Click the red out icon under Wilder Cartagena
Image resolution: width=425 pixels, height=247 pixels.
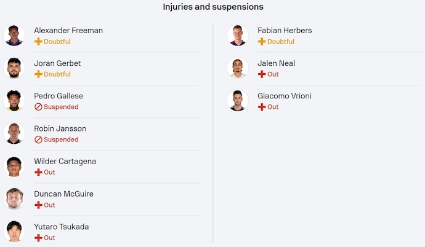tap(38, 172)
